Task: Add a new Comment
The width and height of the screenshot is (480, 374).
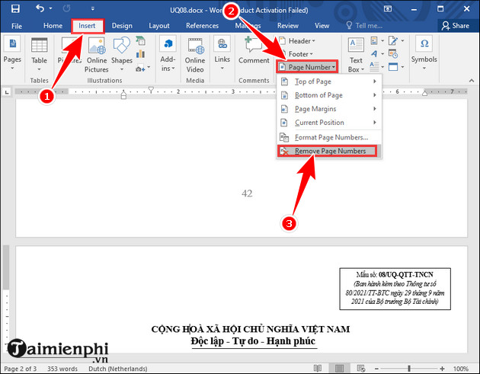Action: click(254, 50)
